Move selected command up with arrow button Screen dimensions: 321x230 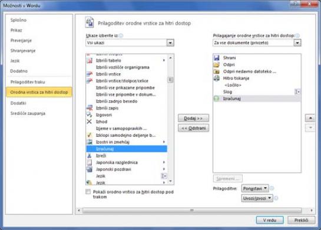pyautogui.click(x=310, y=118)
